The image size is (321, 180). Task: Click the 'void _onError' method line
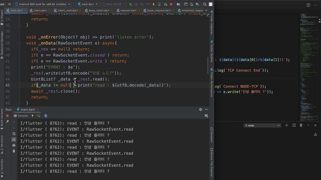(x=90, y=37)
